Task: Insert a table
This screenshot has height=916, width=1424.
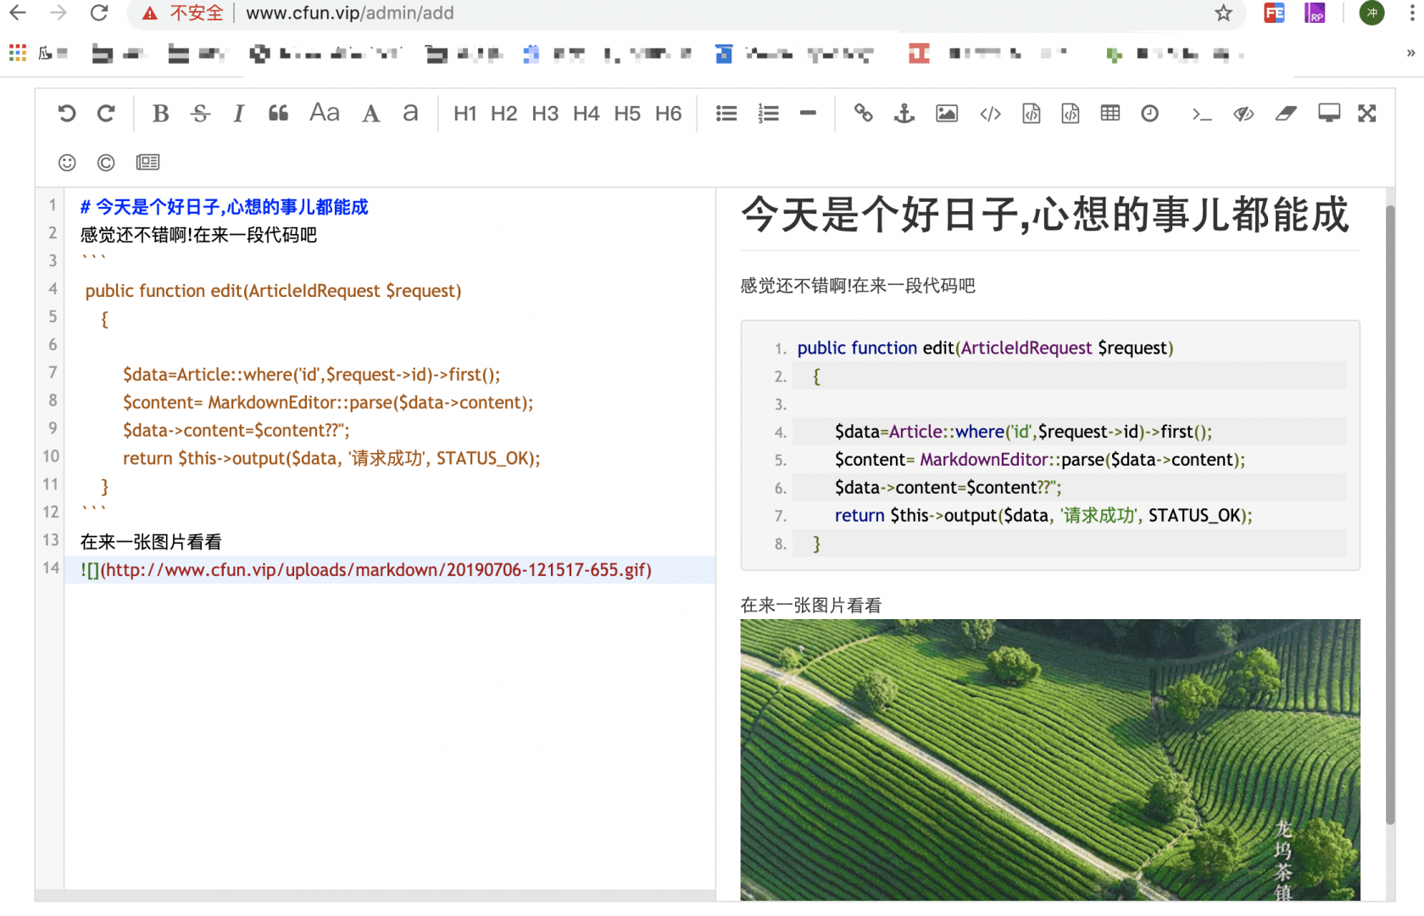Action: [1110, 113]
